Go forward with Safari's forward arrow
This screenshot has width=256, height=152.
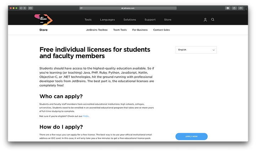pyautogui.click(x=25, y=8)
